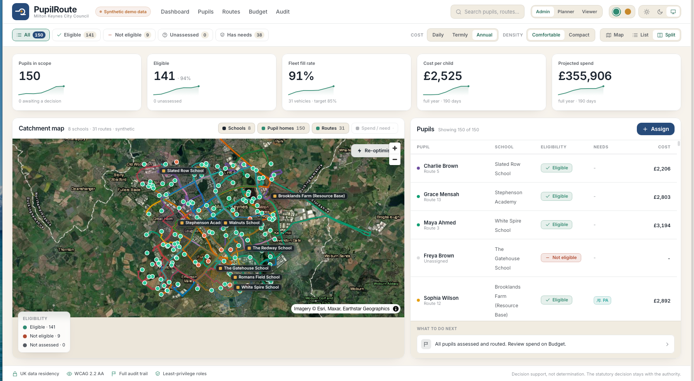Click the Full audit trail flag icon
This screenshot has height=381, width=694.
(114, 374)
